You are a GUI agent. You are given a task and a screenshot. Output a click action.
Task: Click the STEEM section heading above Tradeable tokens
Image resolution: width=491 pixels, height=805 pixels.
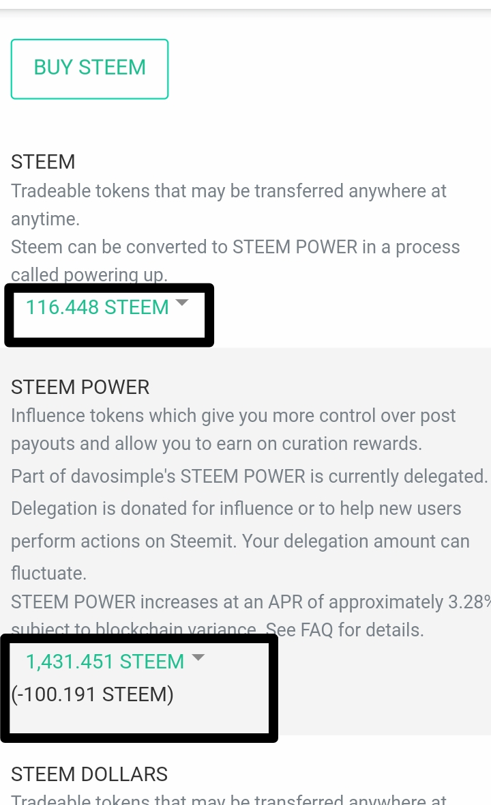[43, 162]
